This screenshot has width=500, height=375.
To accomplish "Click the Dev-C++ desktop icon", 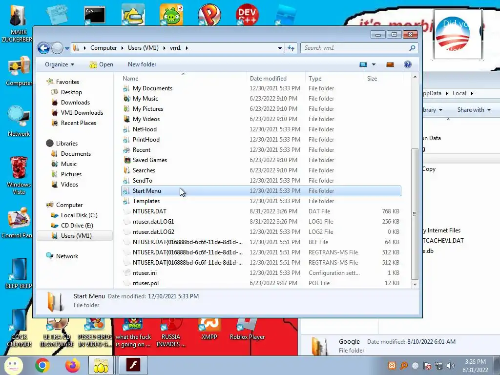I will 247,14.
